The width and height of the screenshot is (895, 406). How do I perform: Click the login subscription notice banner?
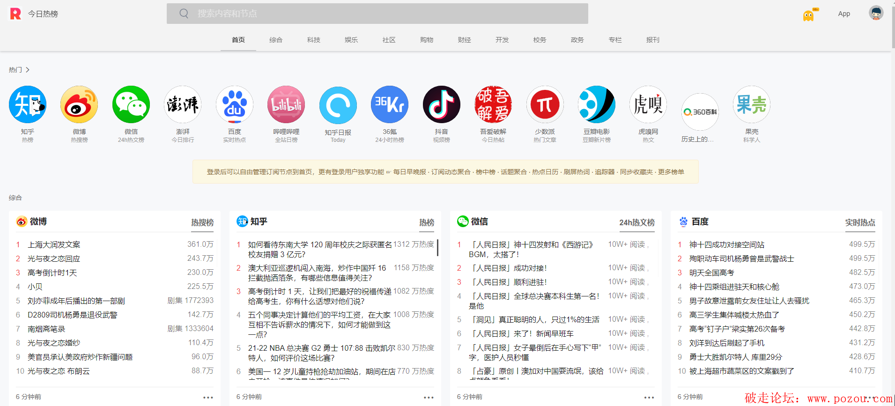click(x=445, y=172)
